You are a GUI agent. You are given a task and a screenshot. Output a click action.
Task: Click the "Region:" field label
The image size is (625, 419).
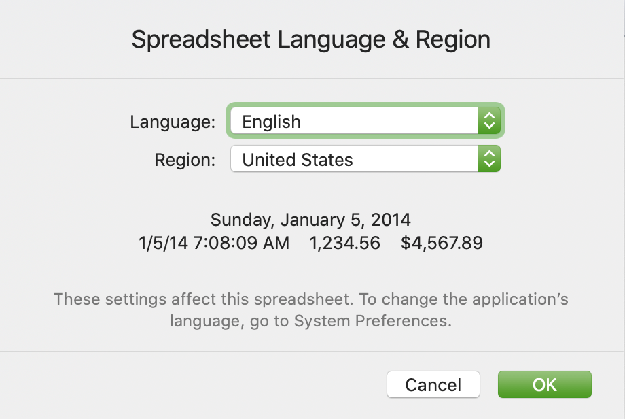[185, 161]
